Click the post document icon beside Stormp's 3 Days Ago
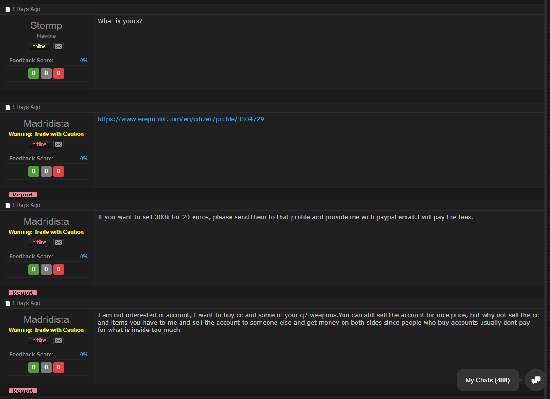This screenshot has width=550, height=399. [7, 9]
